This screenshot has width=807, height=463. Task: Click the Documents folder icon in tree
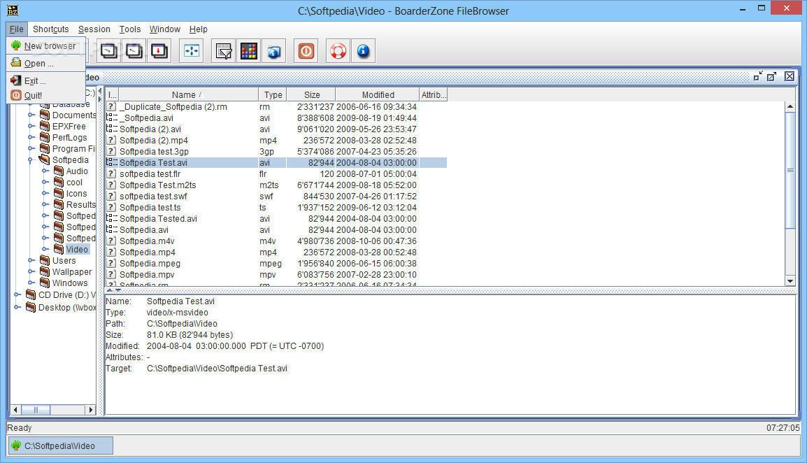[x=45, y=115]
